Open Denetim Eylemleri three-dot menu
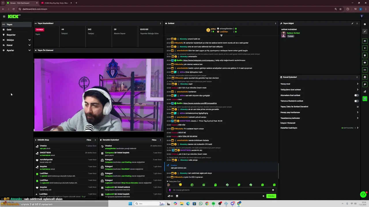Image resolution: width=369 pixels, height=207 pixels. pos(161,140)
